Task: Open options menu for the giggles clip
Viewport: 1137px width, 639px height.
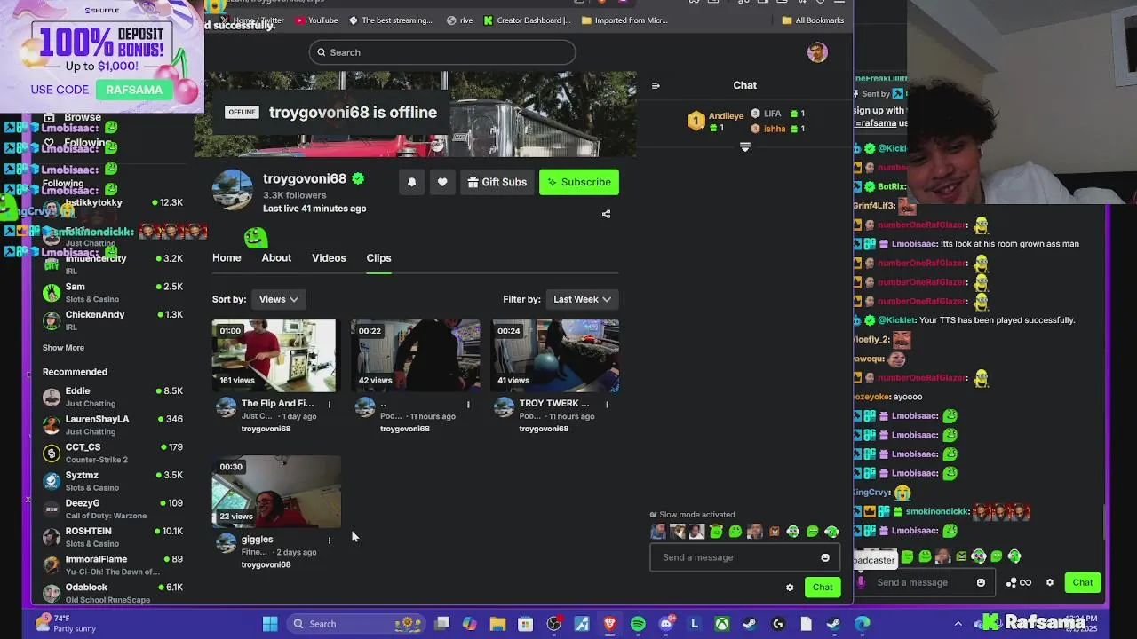Action: pos(330,540)
